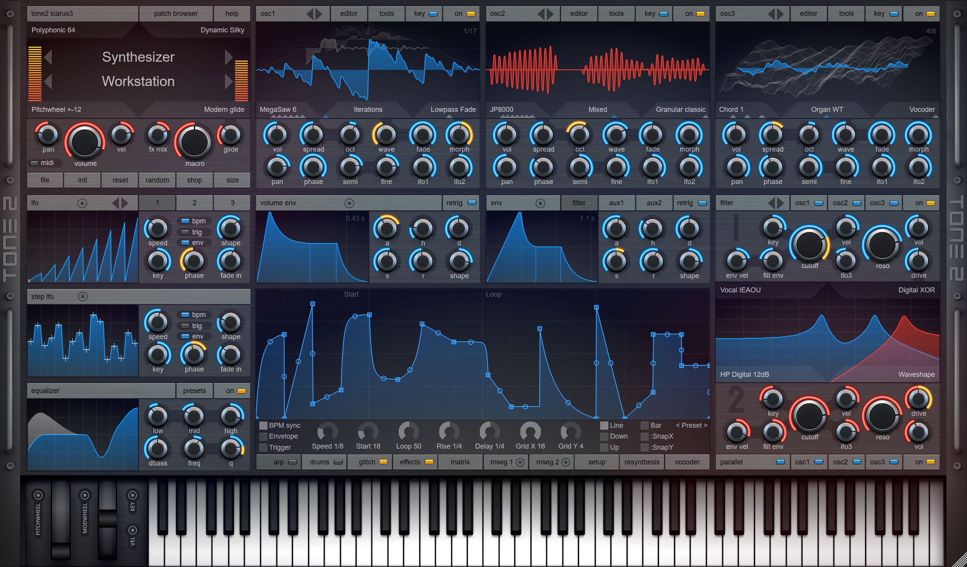Image resolution: width=967 pixels, height=567 pixels.
Task: Open the patch browser
Action: click(176, 13)
